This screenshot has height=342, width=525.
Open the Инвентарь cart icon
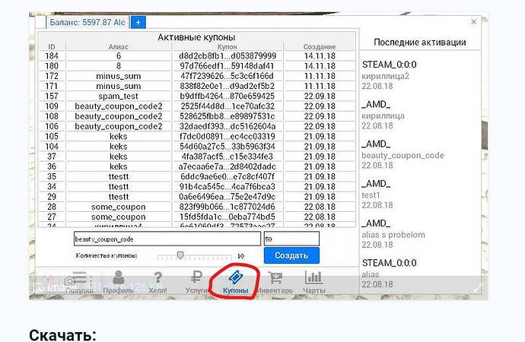pyautogui.click(x=273, y=281)
